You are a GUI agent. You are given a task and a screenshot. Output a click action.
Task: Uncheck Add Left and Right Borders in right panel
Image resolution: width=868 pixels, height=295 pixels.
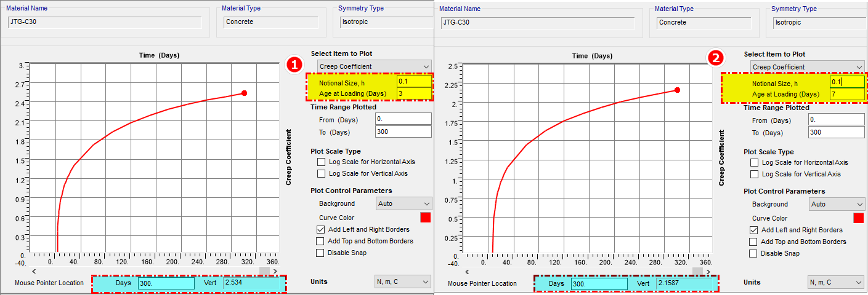(753, 230)
